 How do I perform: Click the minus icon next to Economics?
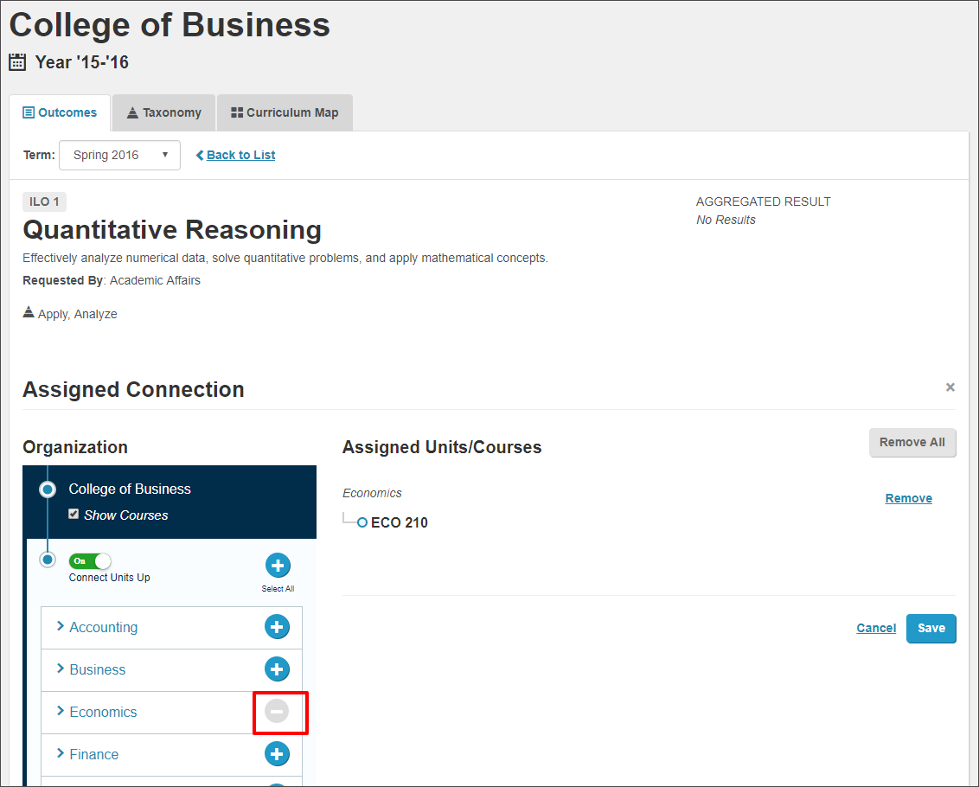[277, 712]
